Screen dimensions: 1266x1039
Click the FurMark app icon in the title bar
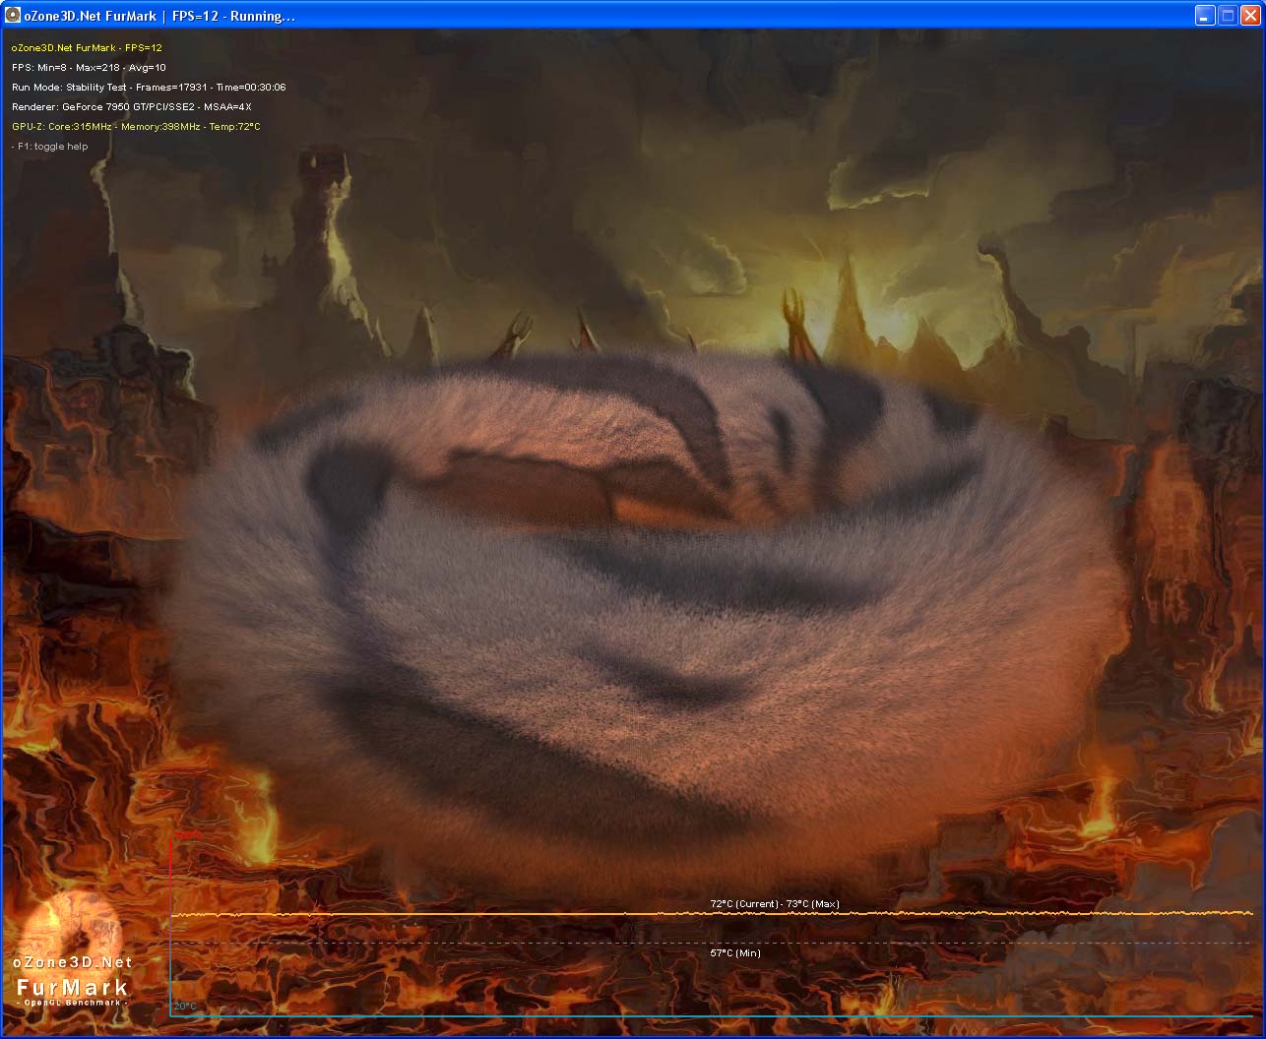point(13,16)
